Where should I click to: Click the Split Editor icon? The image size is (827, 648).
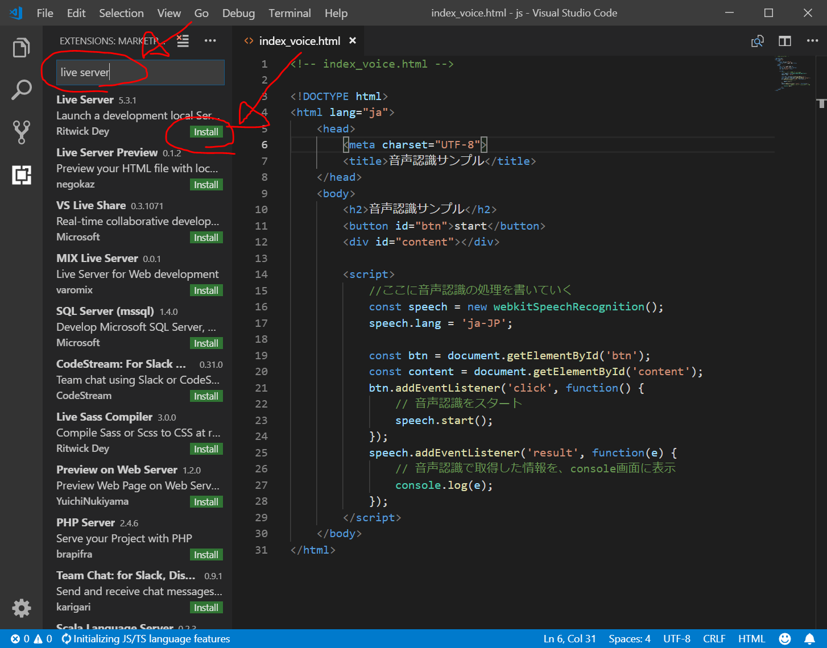(784, 41)
